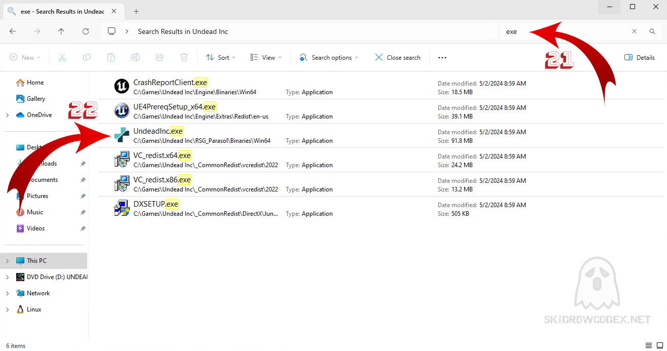
Task: Open the View dropdown
Action: pos(266,58)
